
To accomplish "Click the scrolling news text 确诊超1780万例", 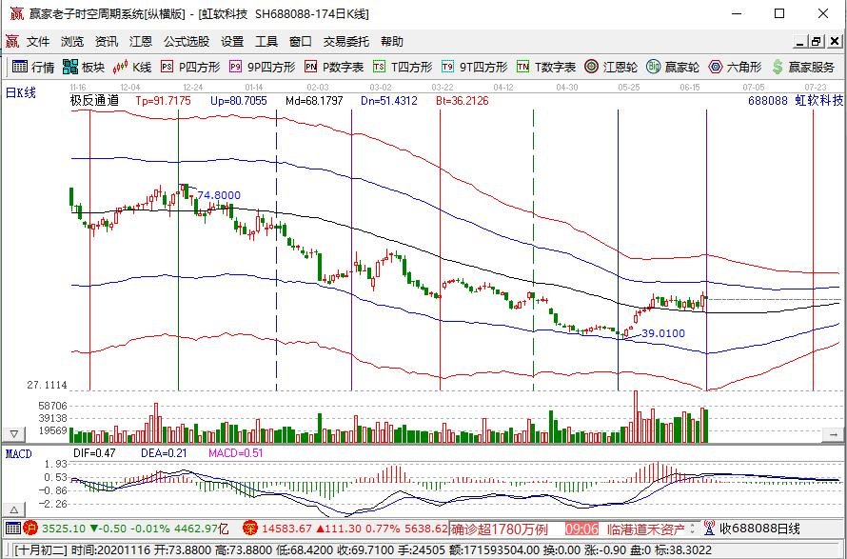I will [x=500, y=529].
